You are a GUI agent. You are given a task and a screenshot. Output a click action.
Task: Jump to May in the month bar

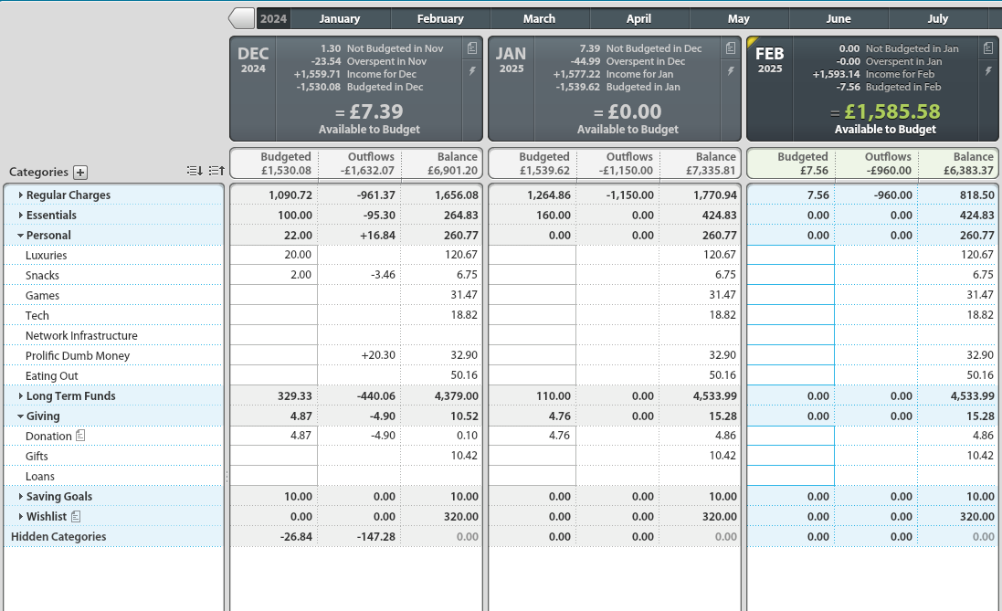pyautogui.click(x=739, y=18)
